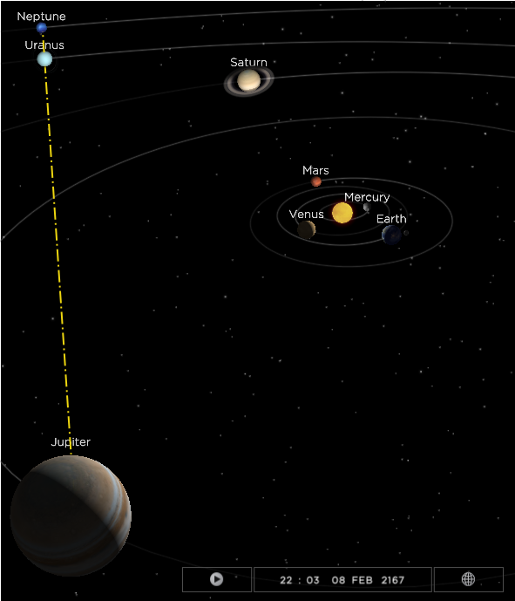Click the hour value 22
Viewport: 515px width, 601px height.
[x=286, y=580]
